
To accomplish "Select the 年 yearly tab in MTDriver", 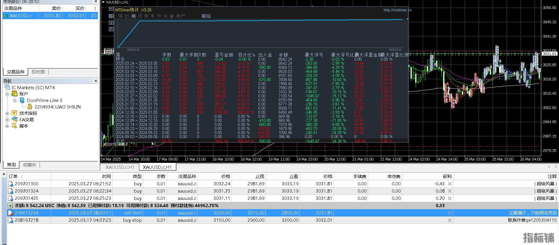I will tap(153, 16).
